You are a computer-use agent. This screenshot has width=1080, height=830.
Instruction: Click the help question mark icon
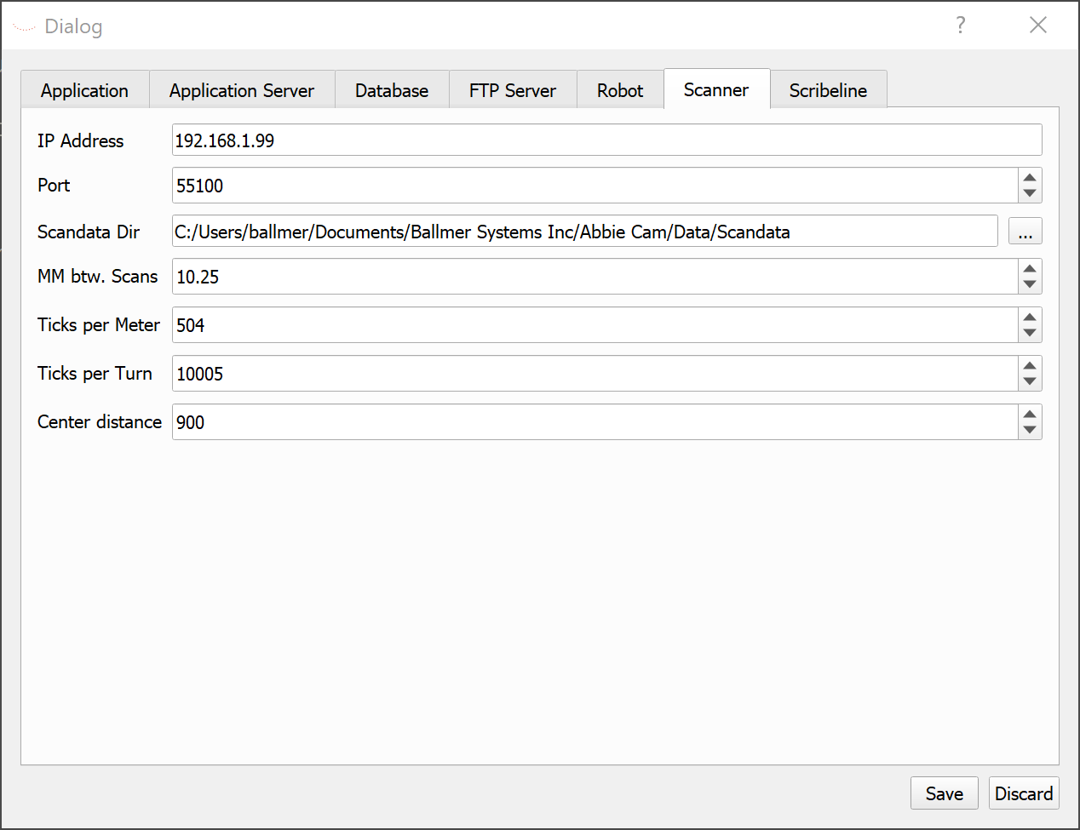[961, 25]
